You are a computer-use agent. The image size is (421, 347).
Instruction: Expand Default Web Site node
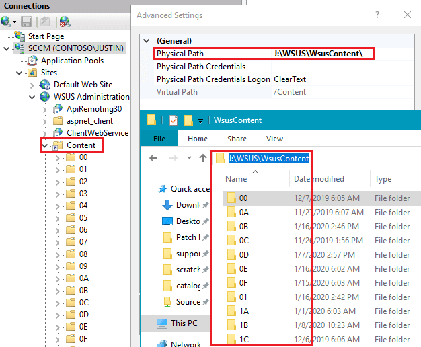coord(32,85)
